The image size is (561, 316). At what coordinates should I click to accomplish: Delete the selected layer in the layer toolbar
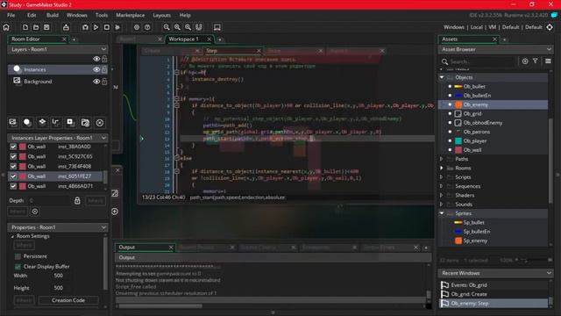[100, 123]
